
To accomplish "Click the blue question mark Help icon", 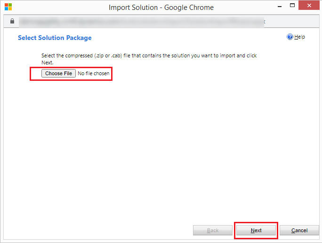I will coord(290,37).
